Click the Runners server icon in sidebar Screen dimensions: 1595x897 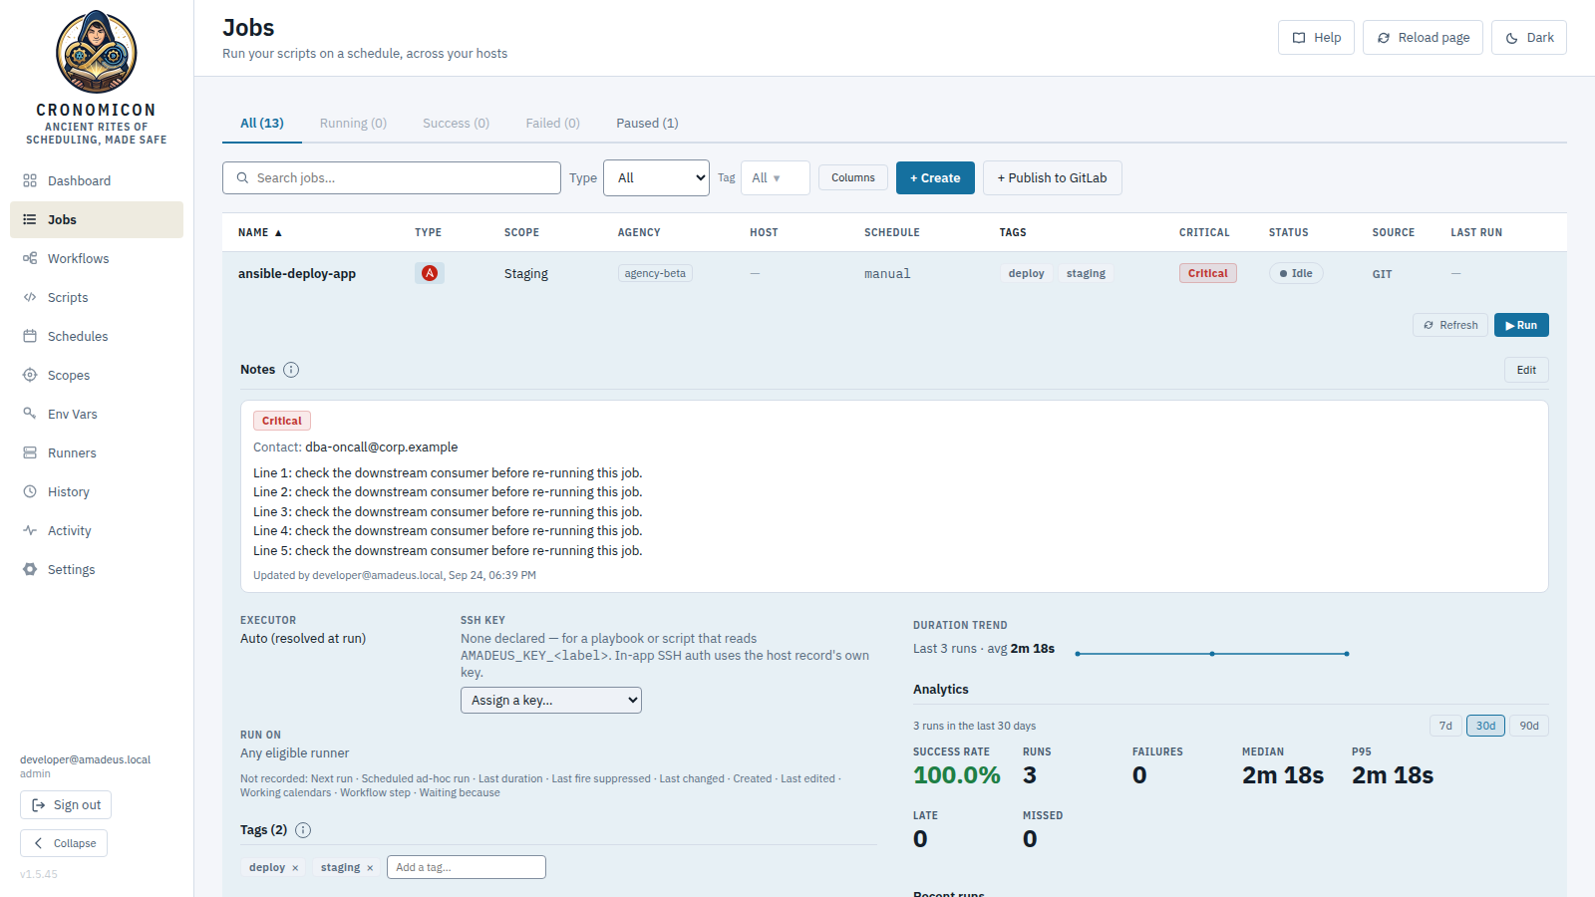point(30,452)
